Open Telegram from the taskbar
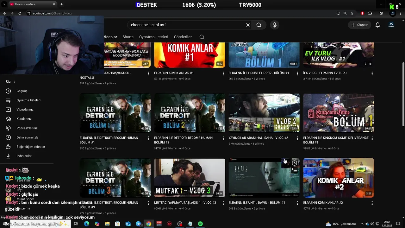This screenshot has height=228, width=405. 138,224
